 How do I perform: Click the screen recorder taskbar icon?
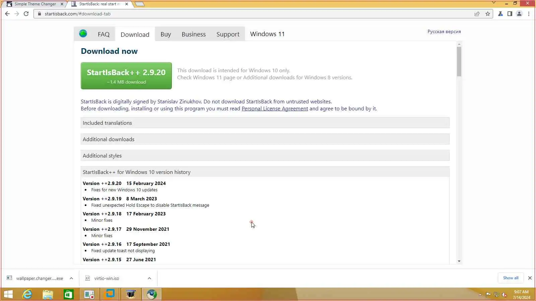(x=89, y=294)
